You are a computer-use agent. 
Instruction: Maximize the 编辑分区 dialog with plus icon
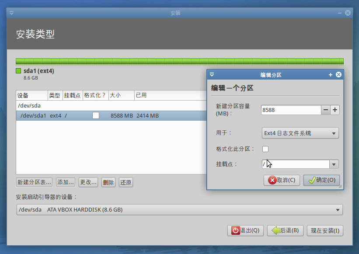331,75
